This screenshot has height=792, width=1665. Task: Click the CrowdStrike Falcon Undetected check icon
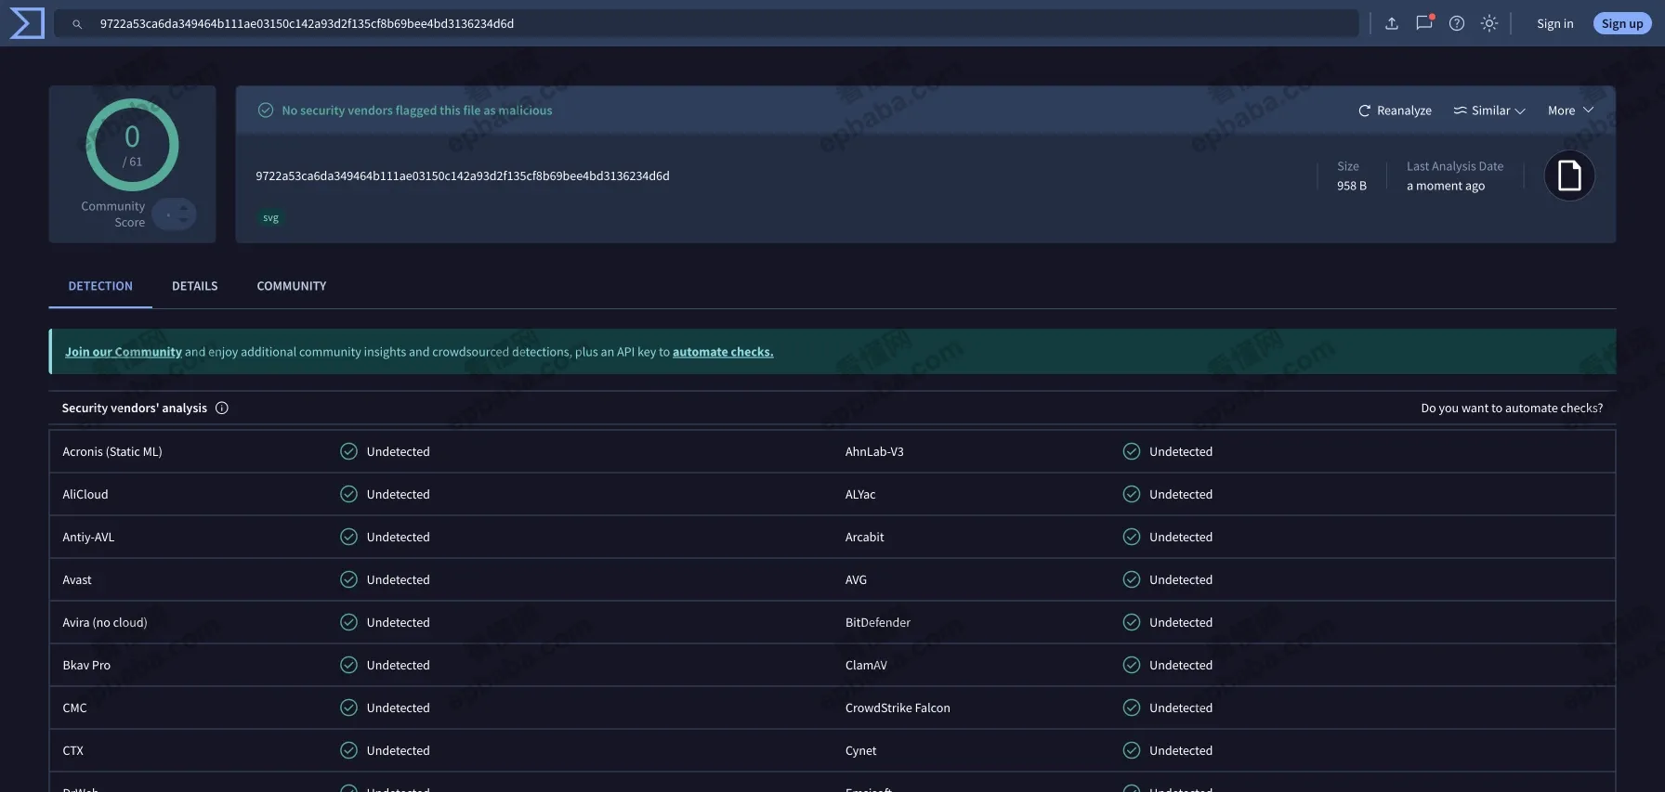[1132, 708]
